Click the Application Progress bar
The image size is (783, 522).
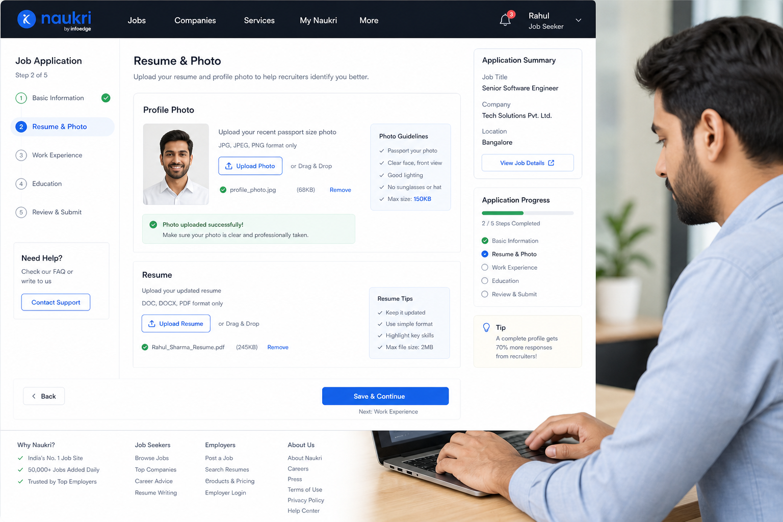(x=528, y=213)
